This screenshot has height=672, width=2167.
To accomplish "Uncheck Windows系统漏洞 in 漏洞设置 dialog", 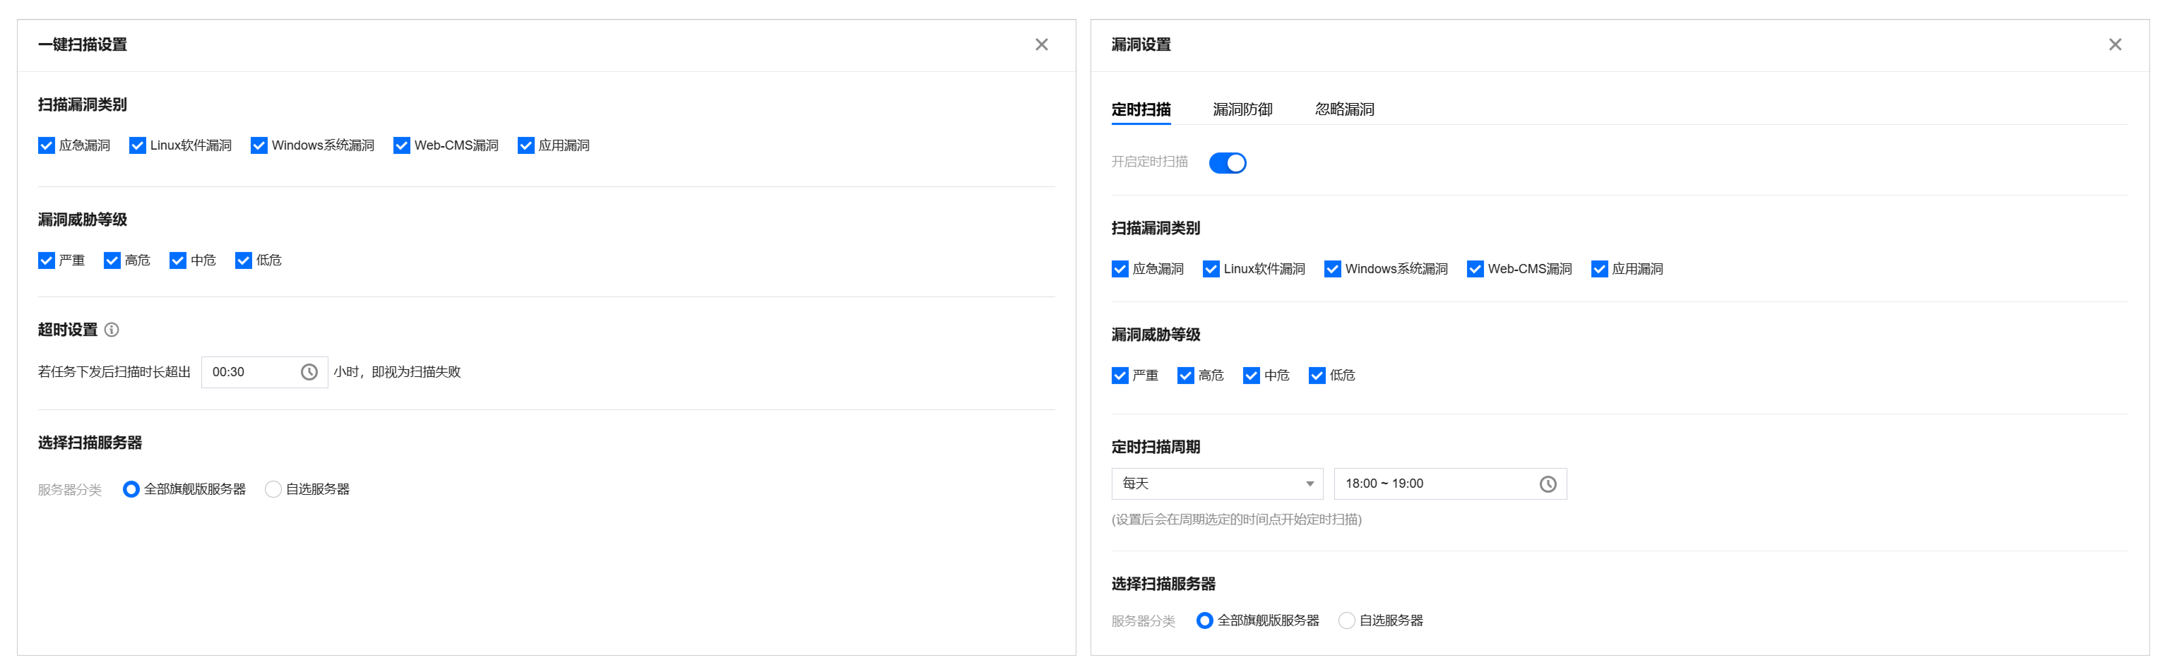I will [1332, 269].
